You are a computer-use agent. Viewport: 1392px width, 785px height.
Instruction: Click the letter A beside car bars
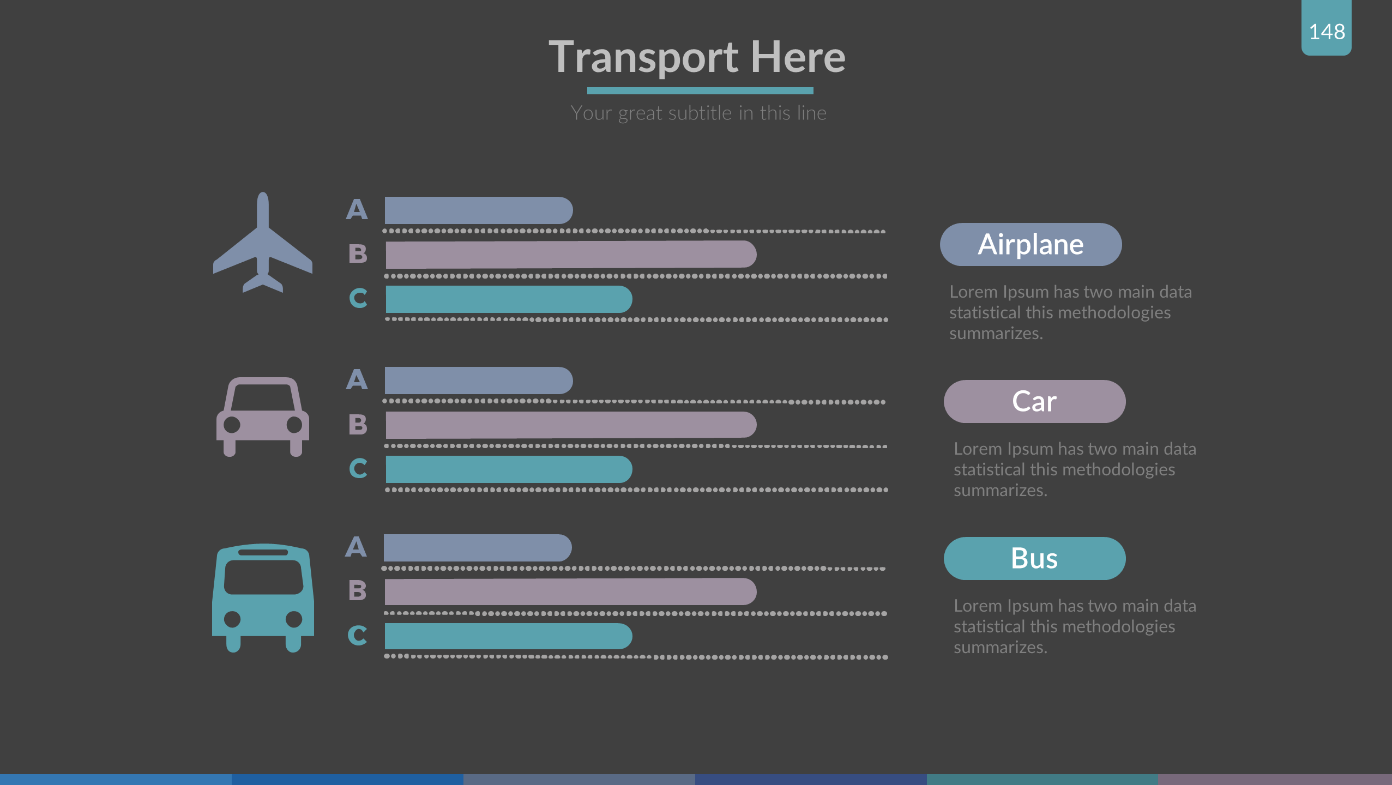click(357, 380)
